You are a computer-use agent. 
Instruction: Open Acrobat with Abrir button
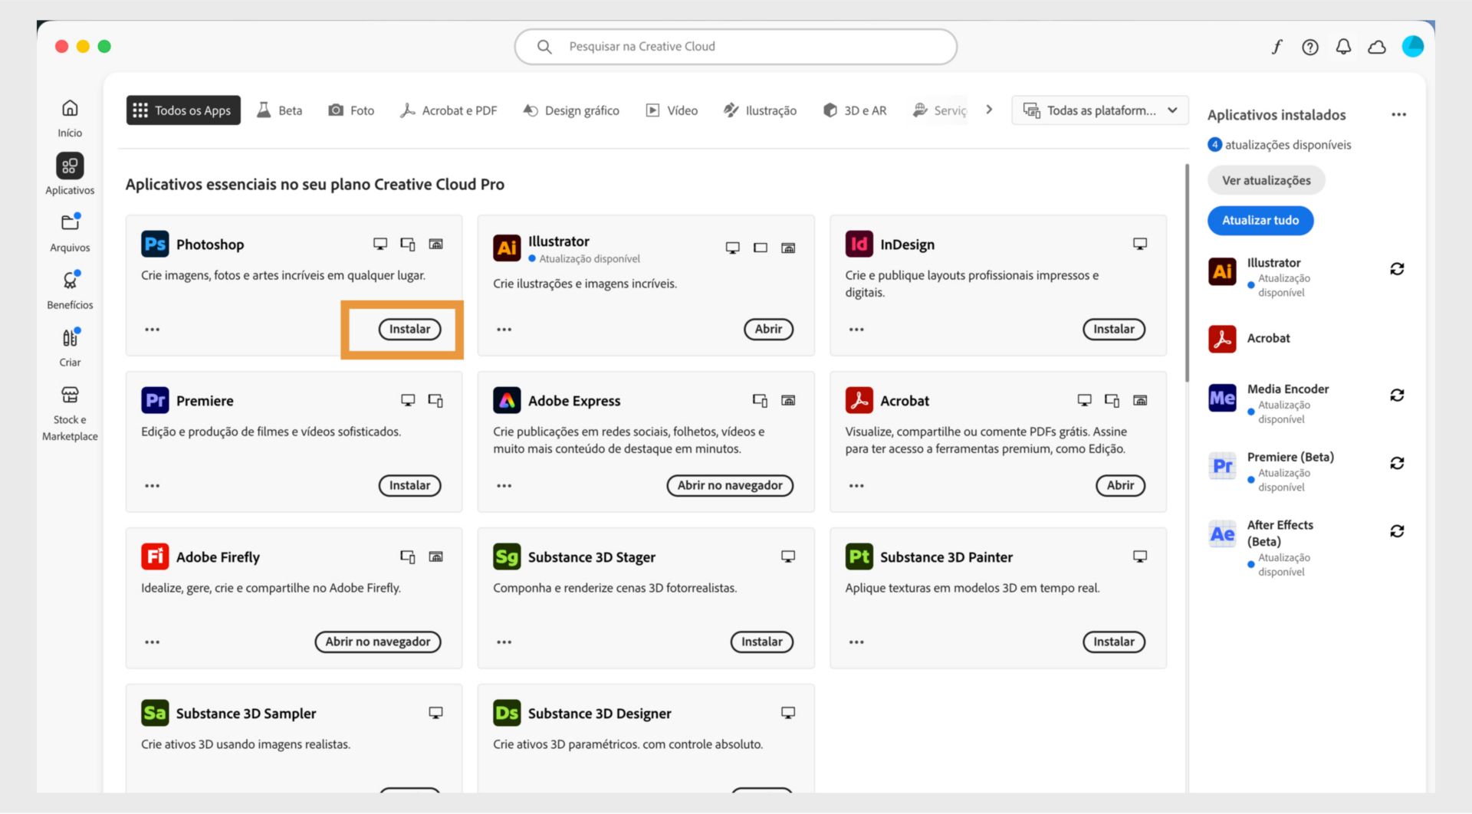pyautogui.click(x=1120, y=486)
